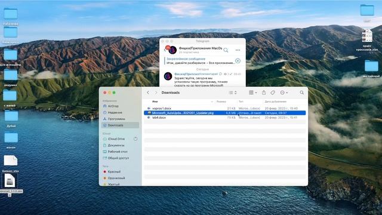
Task: Open top-left desktop folder Лабиринт
Action: [11, 16]
